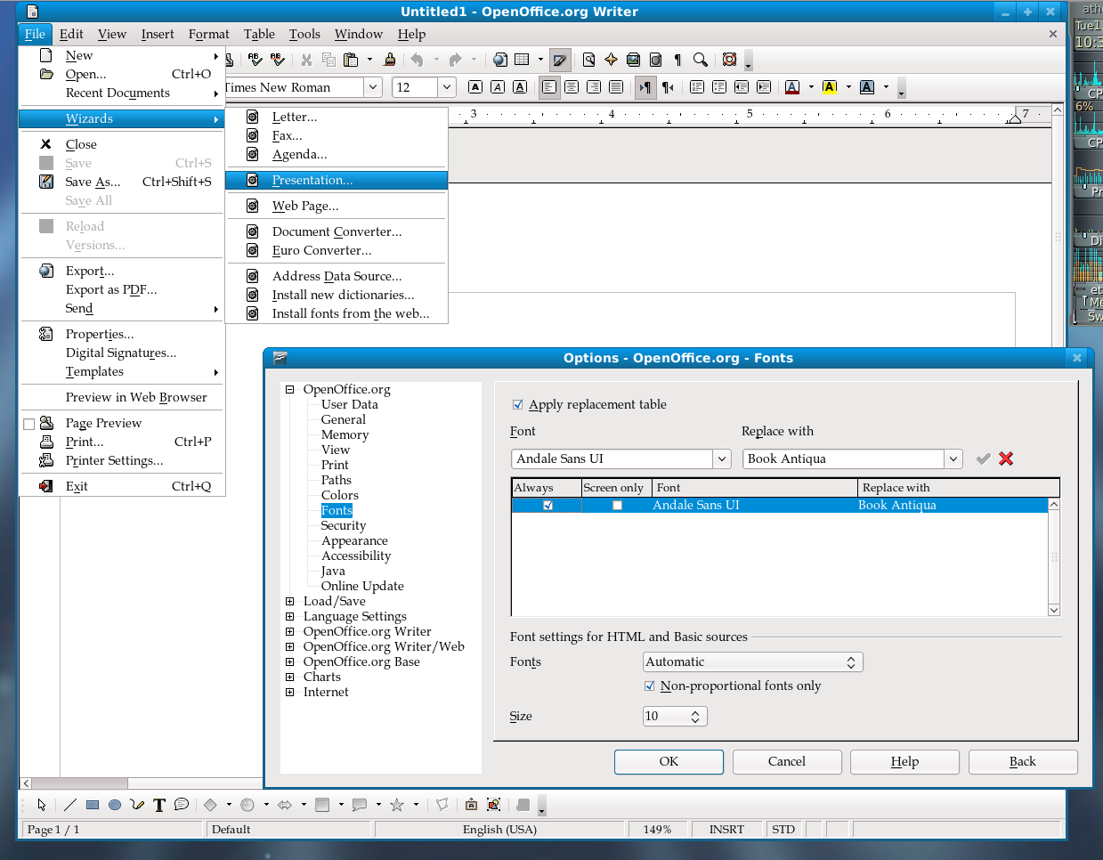The image size is (1103, 860).
Task: Toggle Non-proportional fonts only checkbox
Action: click(649, 686)
